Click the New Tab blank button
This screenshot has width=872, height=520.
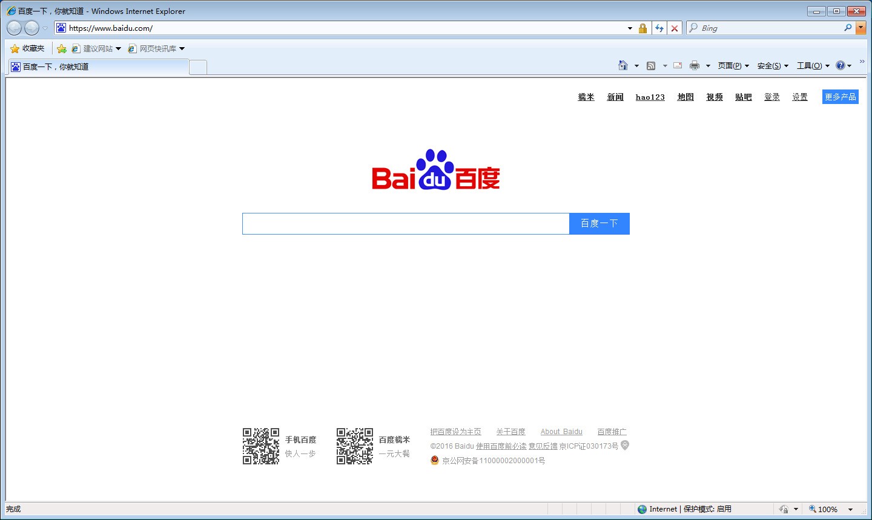click(x=198, y=67)
